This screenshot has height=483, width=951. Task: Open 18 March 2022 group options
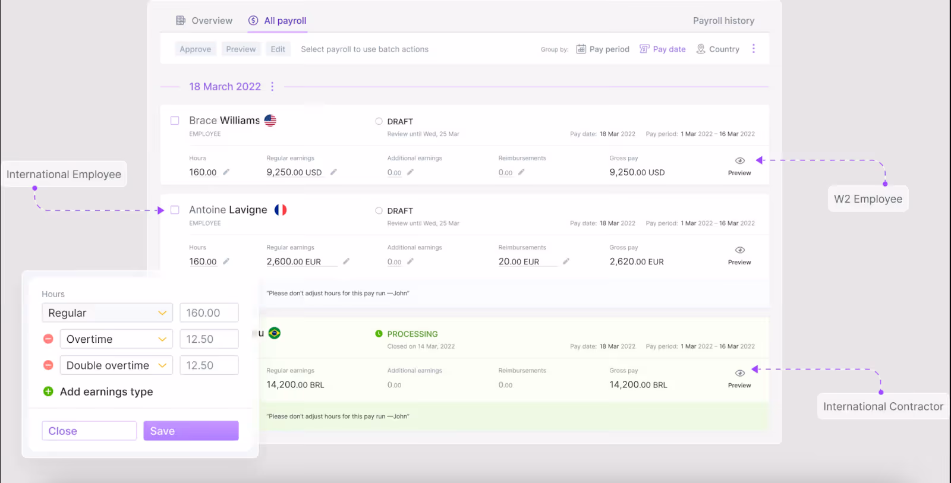(272, 87)
